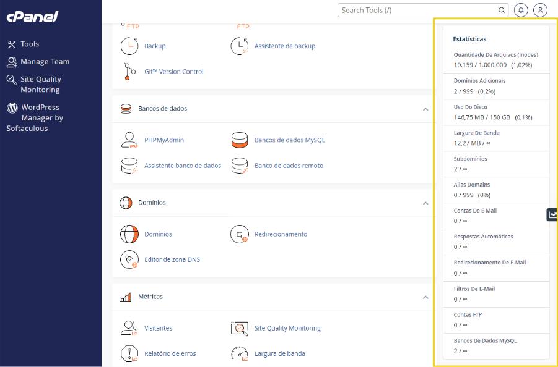The height and width of the screenshot is (367, 558).
Task: Click the Contas De E-Mail statistic label
Action: [x=475, y=211]
